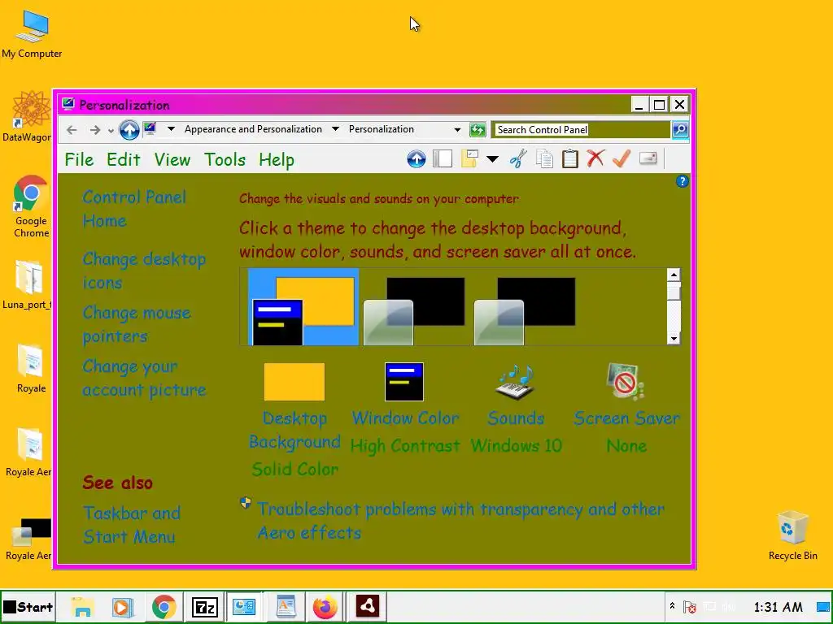Open Change mouse pointers link
The image size is (833, 624).
tap(137, 324)
